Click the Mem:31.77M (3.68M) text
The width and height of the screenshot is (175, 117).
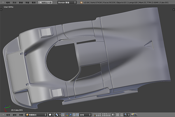point(149,2)
